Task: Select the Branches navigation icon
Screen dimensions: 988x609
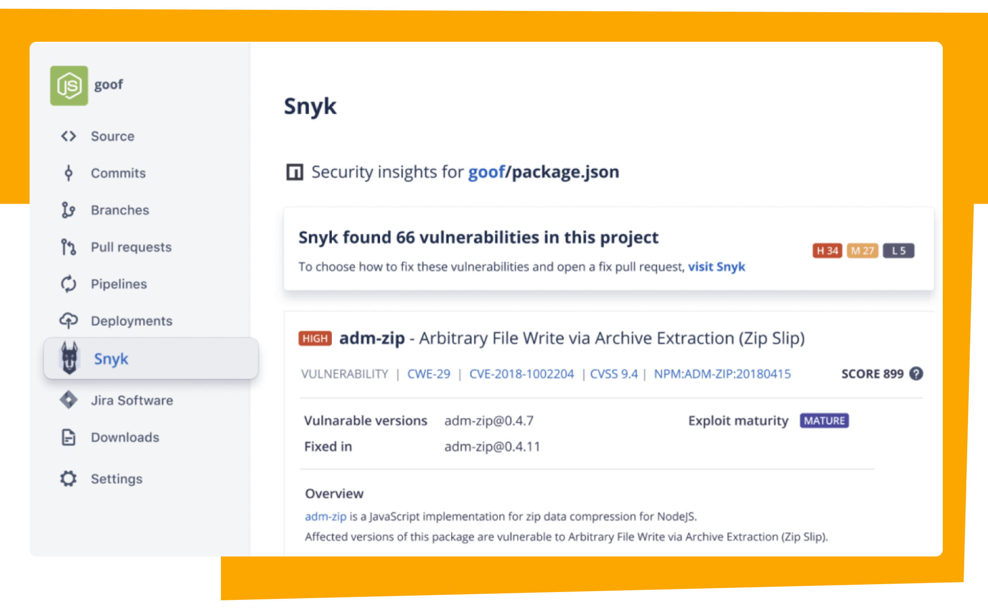Action: 70,210
